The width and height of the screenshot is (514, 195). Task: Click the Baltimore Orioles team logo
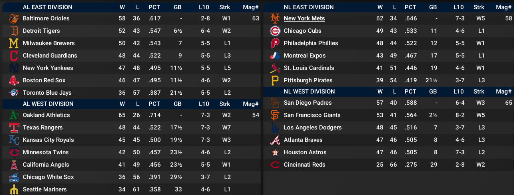[14, 18]
